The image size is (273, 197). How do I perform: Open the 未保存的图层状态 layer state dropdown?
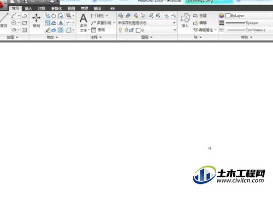coord(174,23)
